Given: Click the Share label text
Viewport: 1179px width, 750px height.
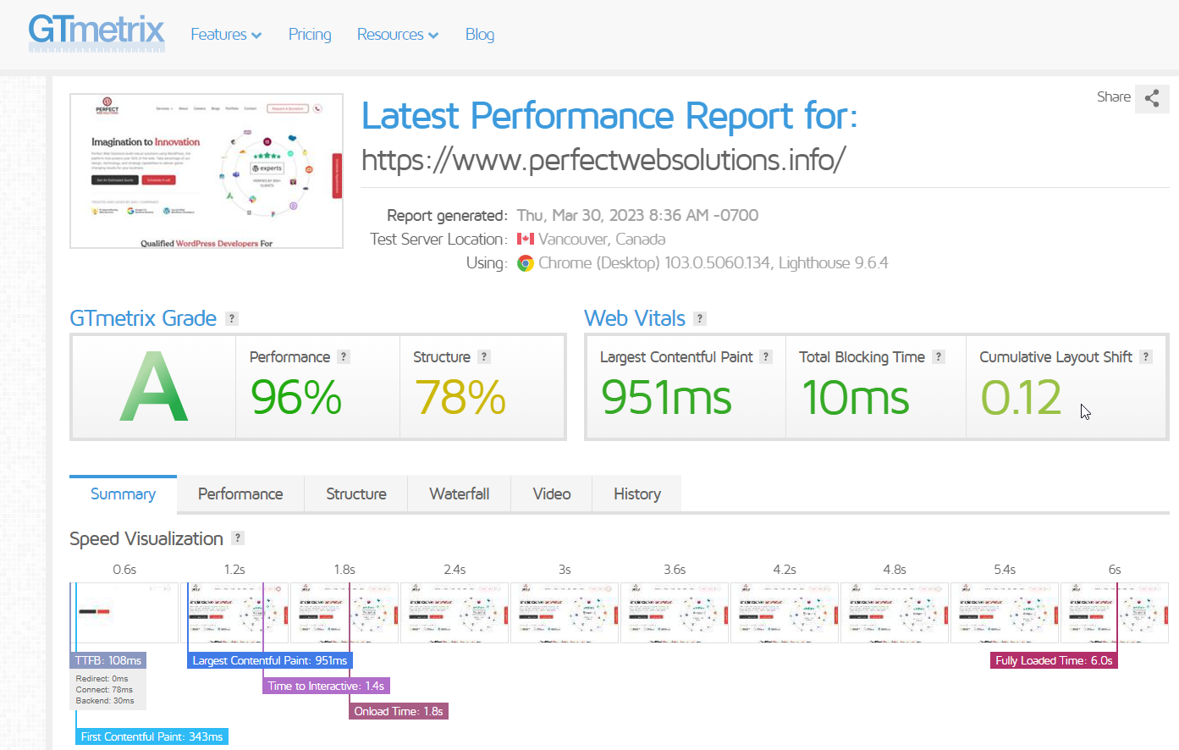Looking at the screenshot, I should [1114, 97].
